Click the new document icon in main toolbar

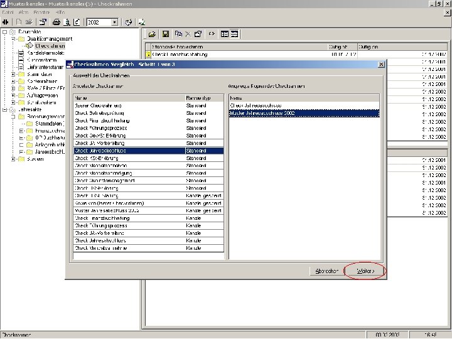click(19, 23)
